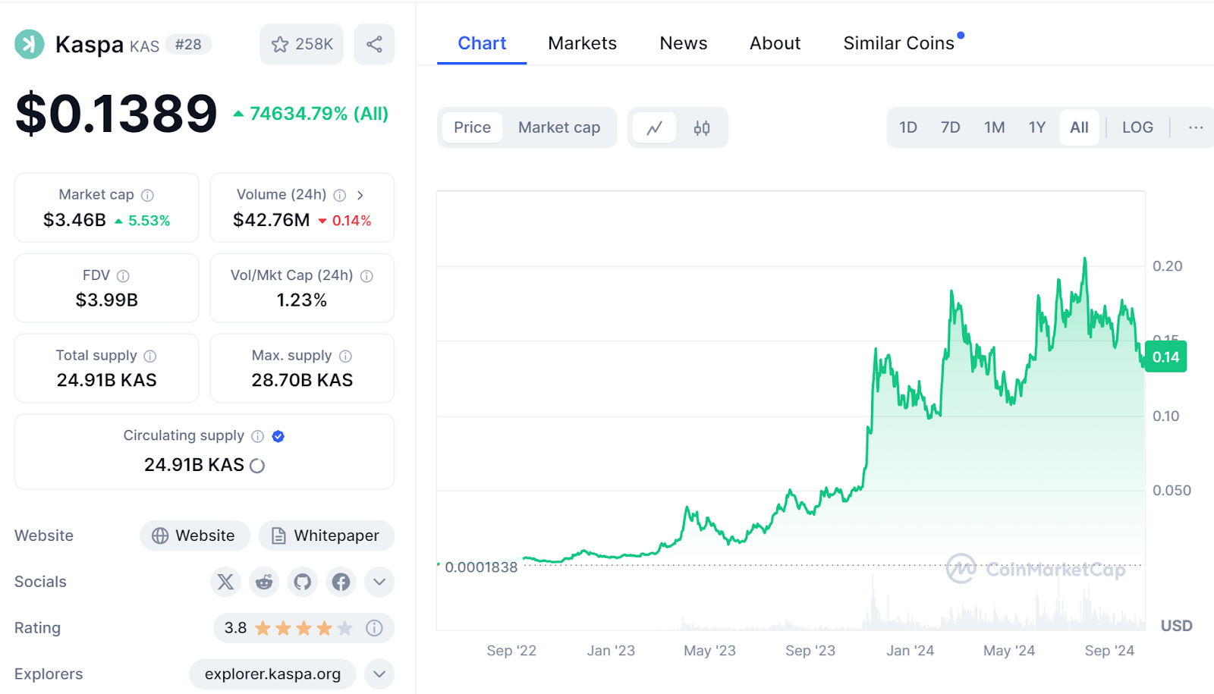Switch to the Markets tab
Screen dimensions: 1214x694
coord(582,43)
